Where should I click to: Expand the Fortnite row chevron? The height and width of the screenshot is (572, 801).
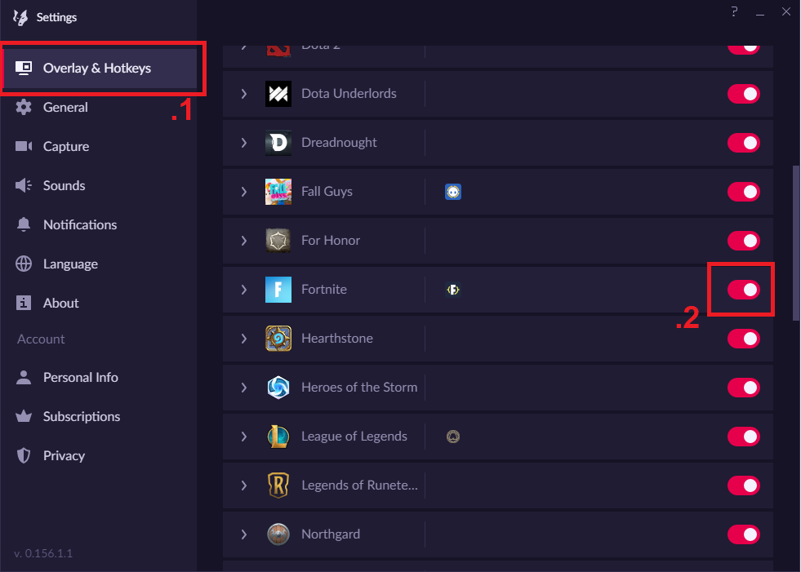[x=243, y=290]
